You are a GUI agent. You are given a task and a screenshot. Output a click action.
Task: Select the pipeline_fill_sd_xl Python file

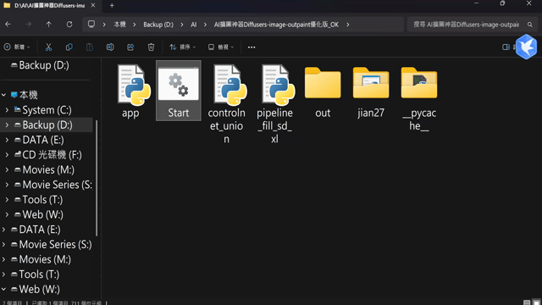pos(274,103)
